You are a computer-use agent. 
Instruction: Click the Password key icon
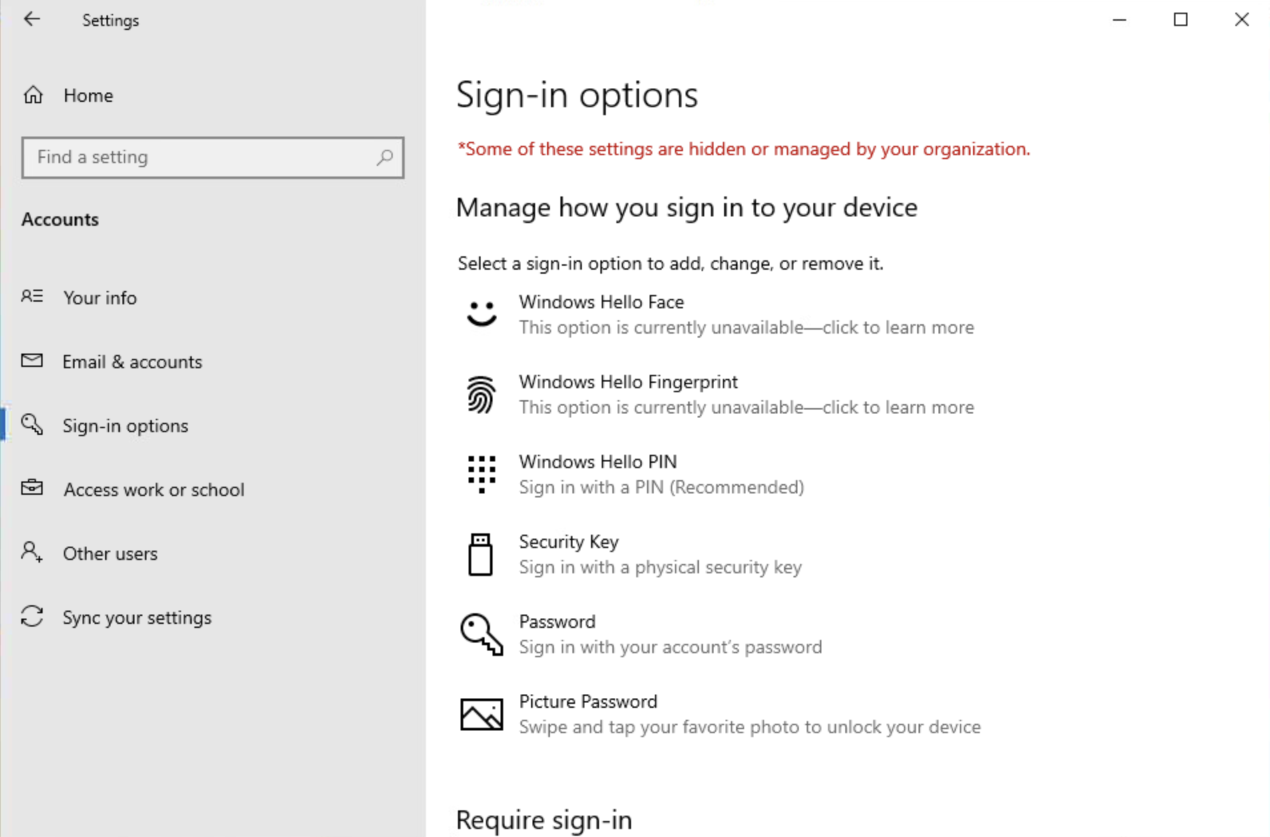pos(481,634)
